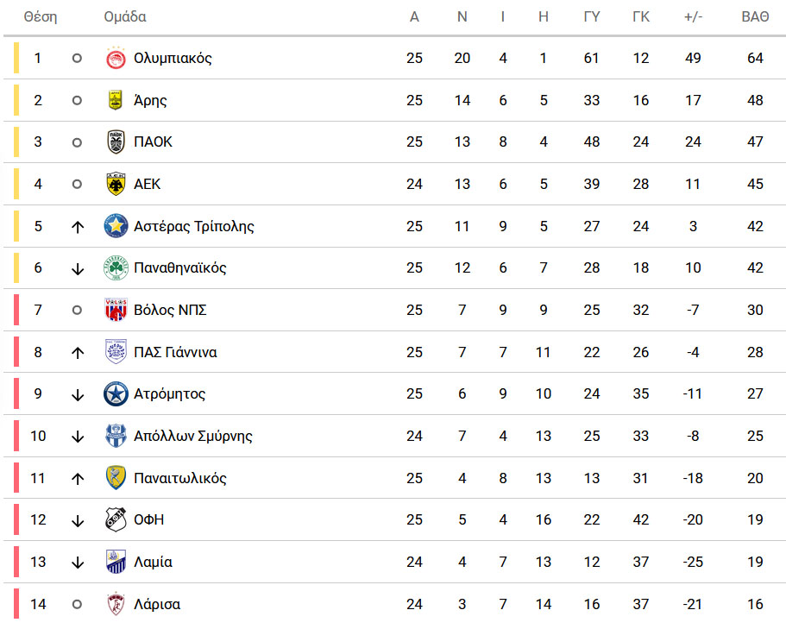
Task: Click the unchanged-position circle beside Λάρισα
Action: (x=77, y=605)
